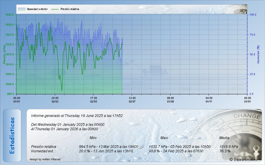Click the 1020.0 pressure axis value

coord(9,44)
